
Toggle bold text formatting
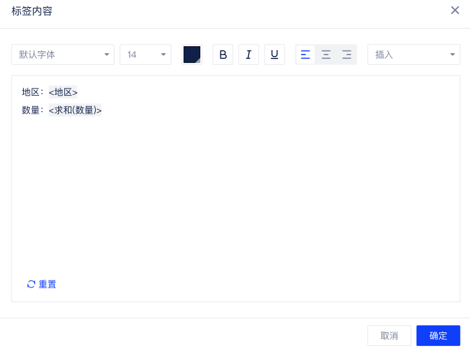(223, 55)
